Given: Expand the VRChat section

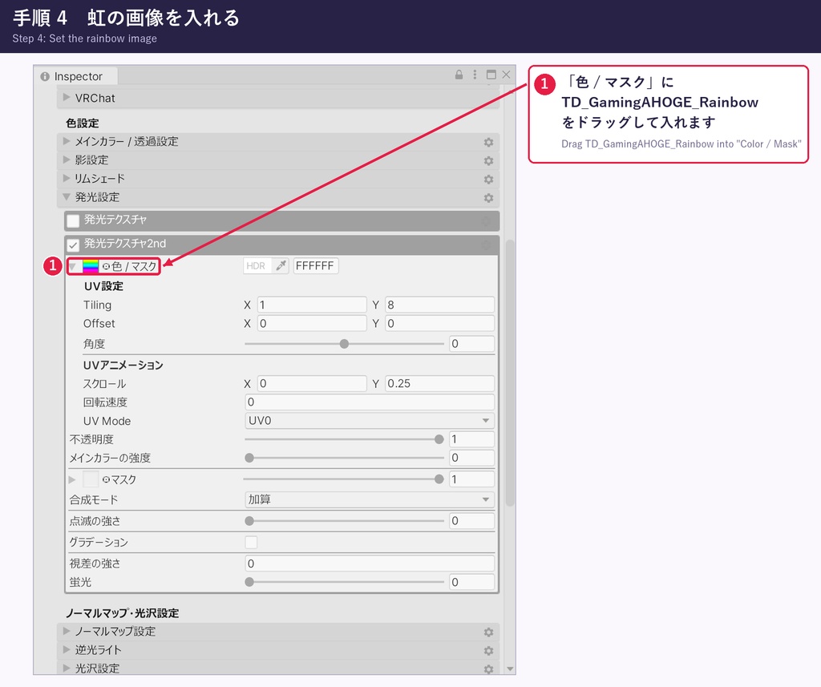Looking at the screenshot, I should pyautogui.click(x=67, y=97).
